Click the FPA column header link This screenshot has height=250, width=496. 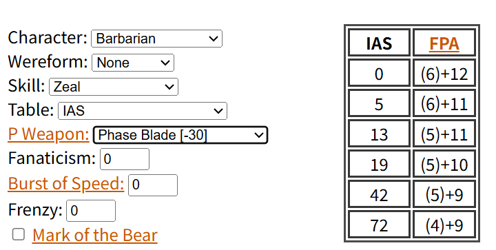pyautogui.click(x=444, y=43)
